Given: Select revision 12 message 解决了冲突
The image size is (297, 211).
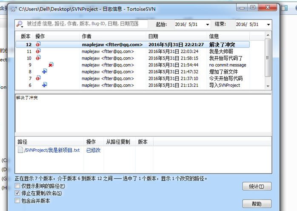Looking at the screenshot, I should click(x=222, y=45).
